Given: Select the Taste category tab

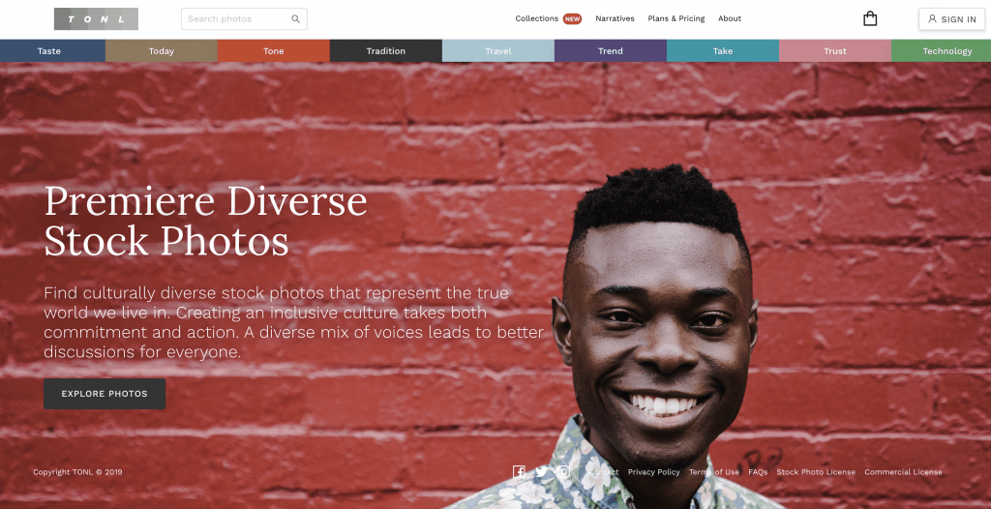Looking at the screenshot, I should click(52, 51).
